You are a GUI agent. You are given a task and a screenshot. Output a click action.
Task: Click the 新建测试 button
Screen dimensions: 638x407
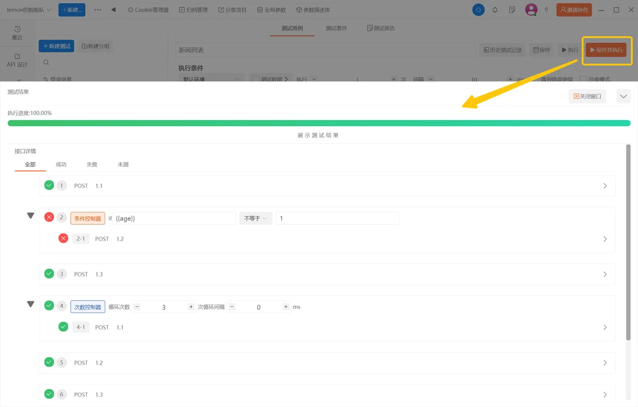pyautogui.click(x=56, y=46)
